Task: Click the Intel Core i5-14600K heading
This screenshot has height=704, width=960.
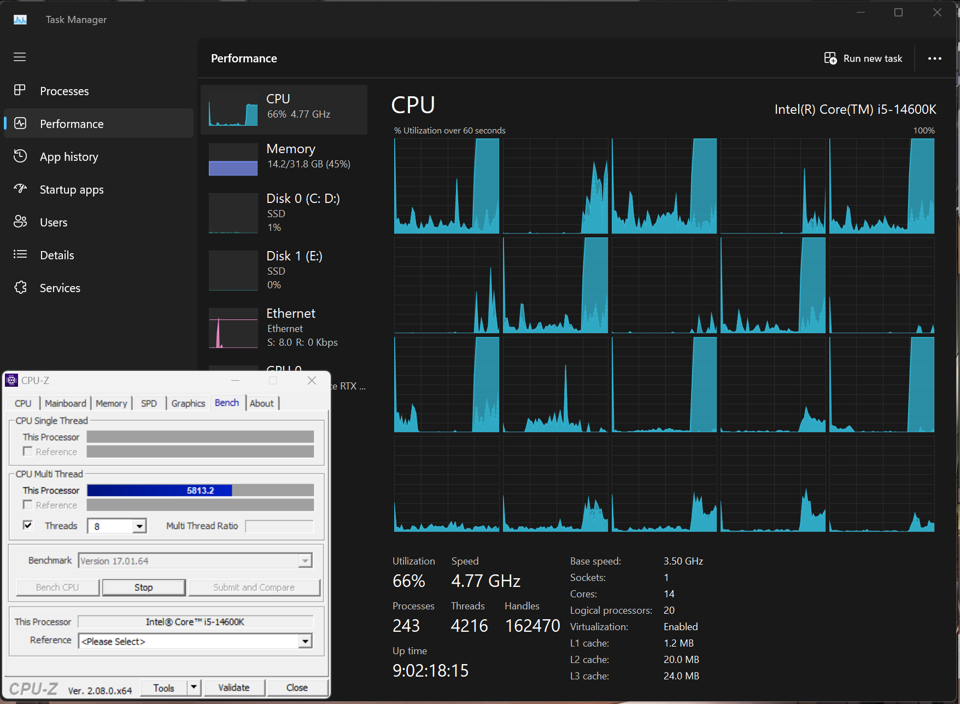Action: 855,109
